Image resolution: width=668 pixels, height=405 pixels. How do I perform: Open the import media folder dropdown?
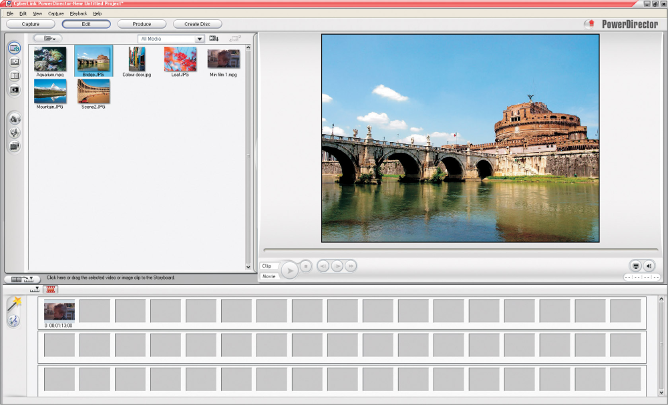click(x=48, y=39)
